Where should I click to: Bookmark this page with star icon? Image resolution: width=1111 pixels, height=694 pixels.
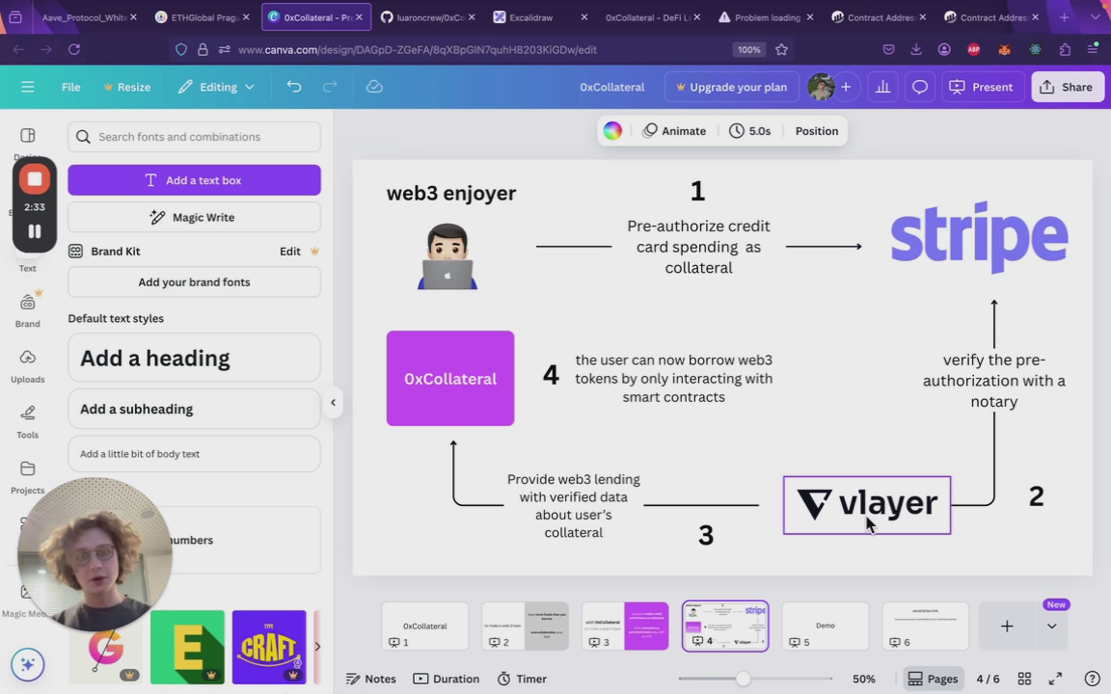(781, 49)
